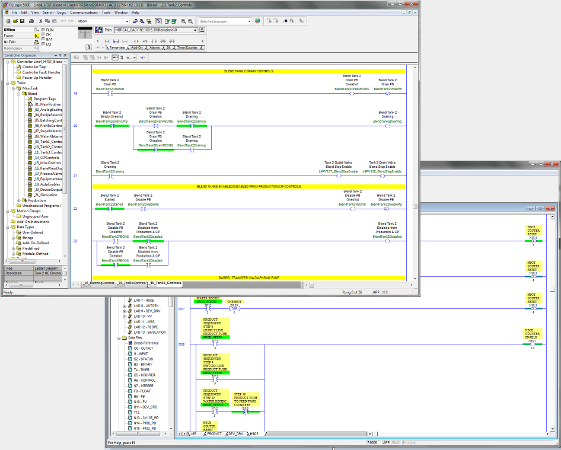Switch to the Add-On instruction tab
Viewport: 561px width, 450px height.
pyautogui.click(x=136, y=47)
